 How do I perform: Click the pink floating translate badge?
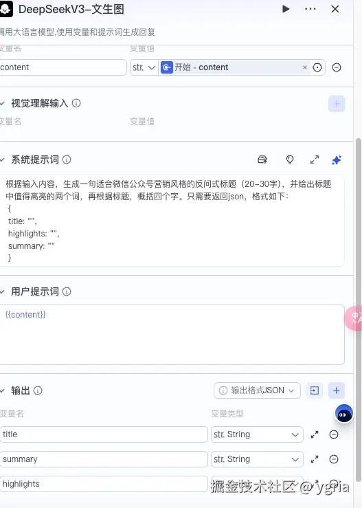coord(354,318)
